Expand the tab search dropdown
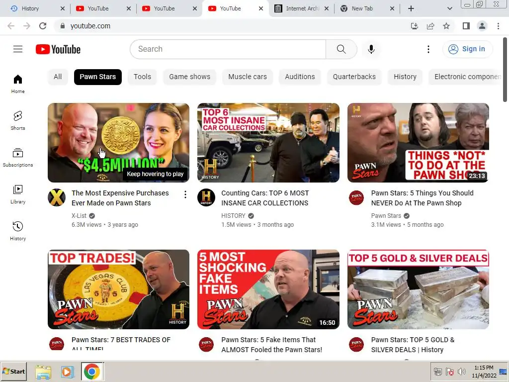Screen dimensions: 509x382 click(x=449, y=8)
